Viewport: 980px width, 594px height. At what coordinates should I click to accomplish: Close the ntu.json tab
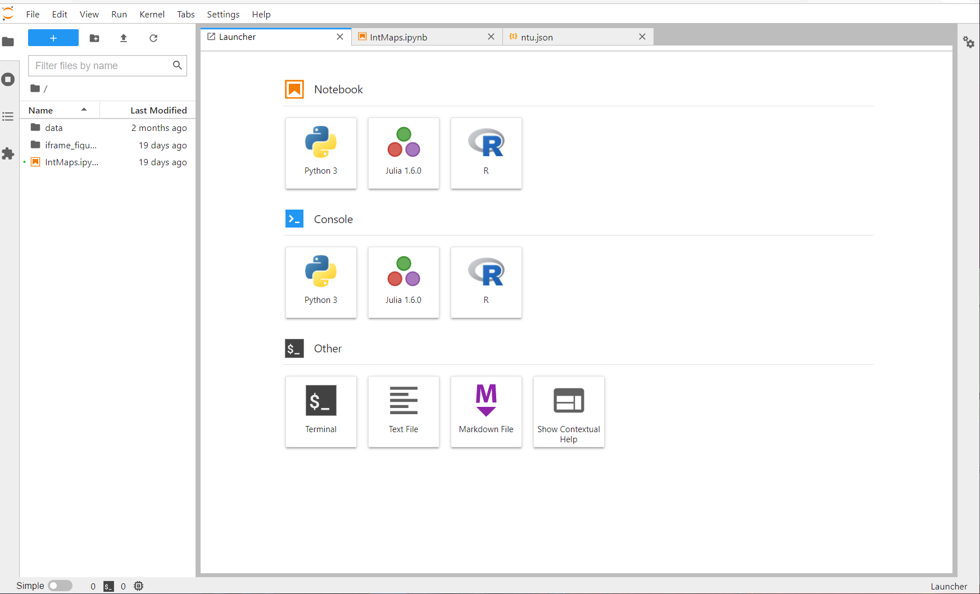point(642,37)
